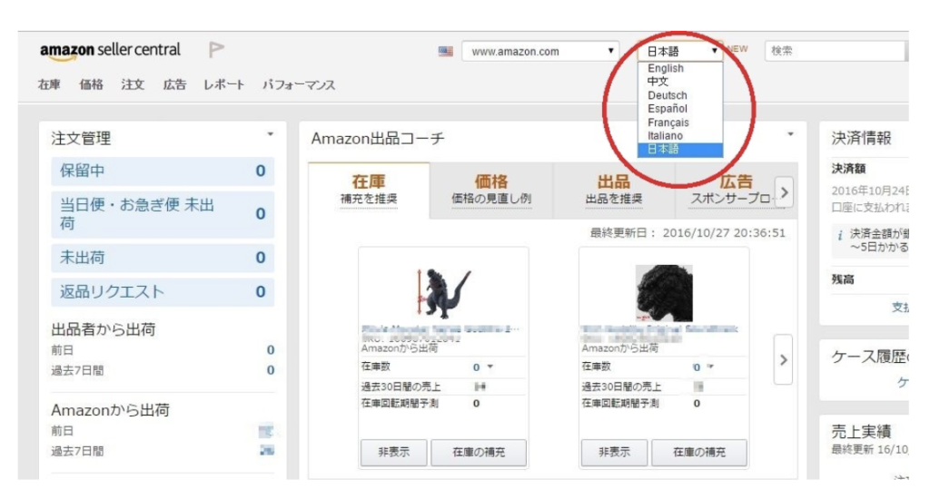This screenshot has height=499, width=930.
Task: Click 非表示 button on second product
Action: point(615,452)
